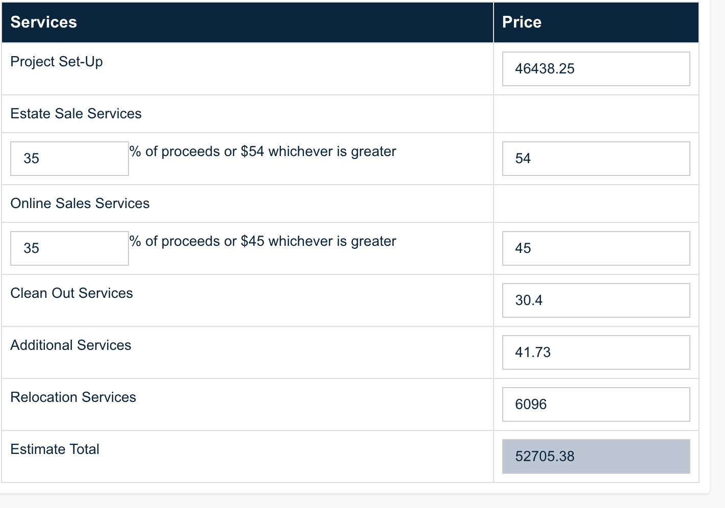Image resolution: width=725 pixels, height=508 pixels.
Task: Click the Estimate Total label
Action: click(55, 449)
